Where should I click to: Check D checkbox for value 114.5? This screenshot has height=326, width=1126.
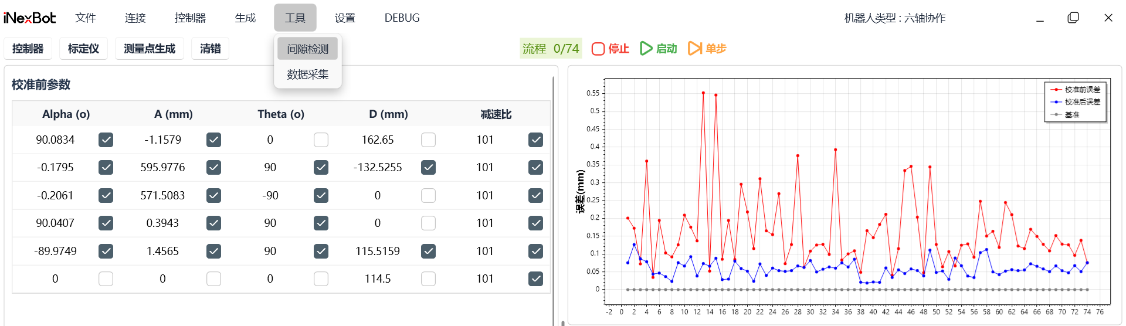pyautogui.click(x=428, y=279)
